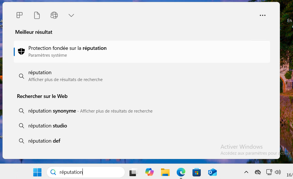293x179 pixels.
Task: Select the Documents filter icon
Action: (x=37, y=15)
